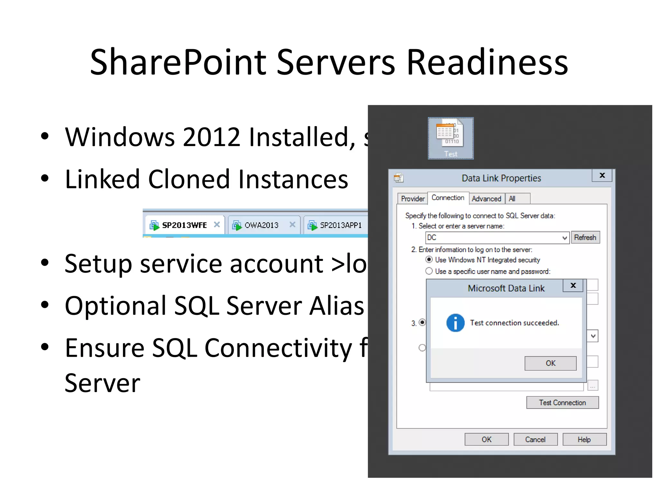This screenshot has width=659, height=494.
Task: Click the 'Test connection succeeded.' message text
Action: point(514,323)
